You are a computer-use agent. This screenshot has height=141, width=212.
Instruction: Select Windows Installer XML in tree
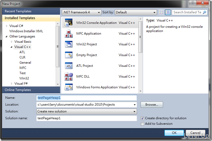coord(26,31)
